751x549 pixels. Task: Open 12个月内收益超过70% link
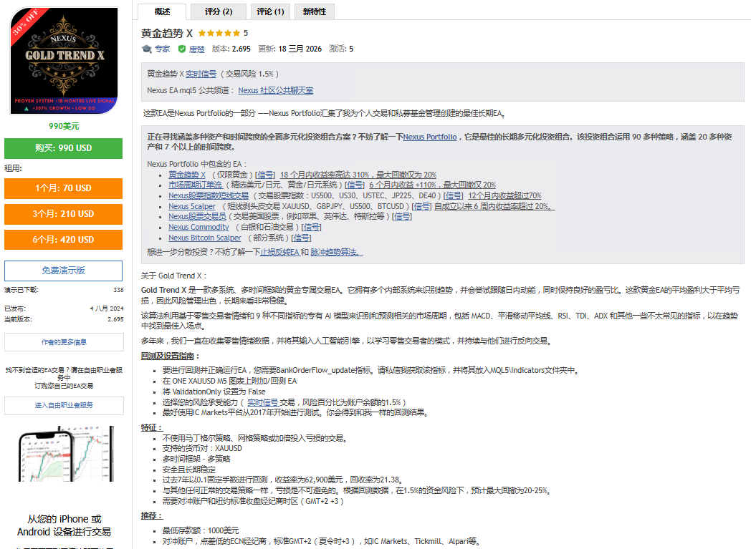pyautogui.click(x=504, y=195)
